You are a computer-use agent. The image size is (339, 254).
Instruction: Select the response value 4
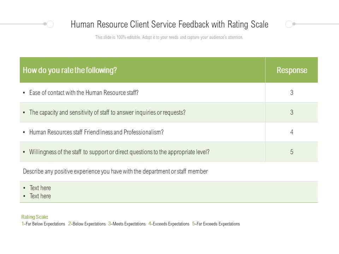point(292,132)
